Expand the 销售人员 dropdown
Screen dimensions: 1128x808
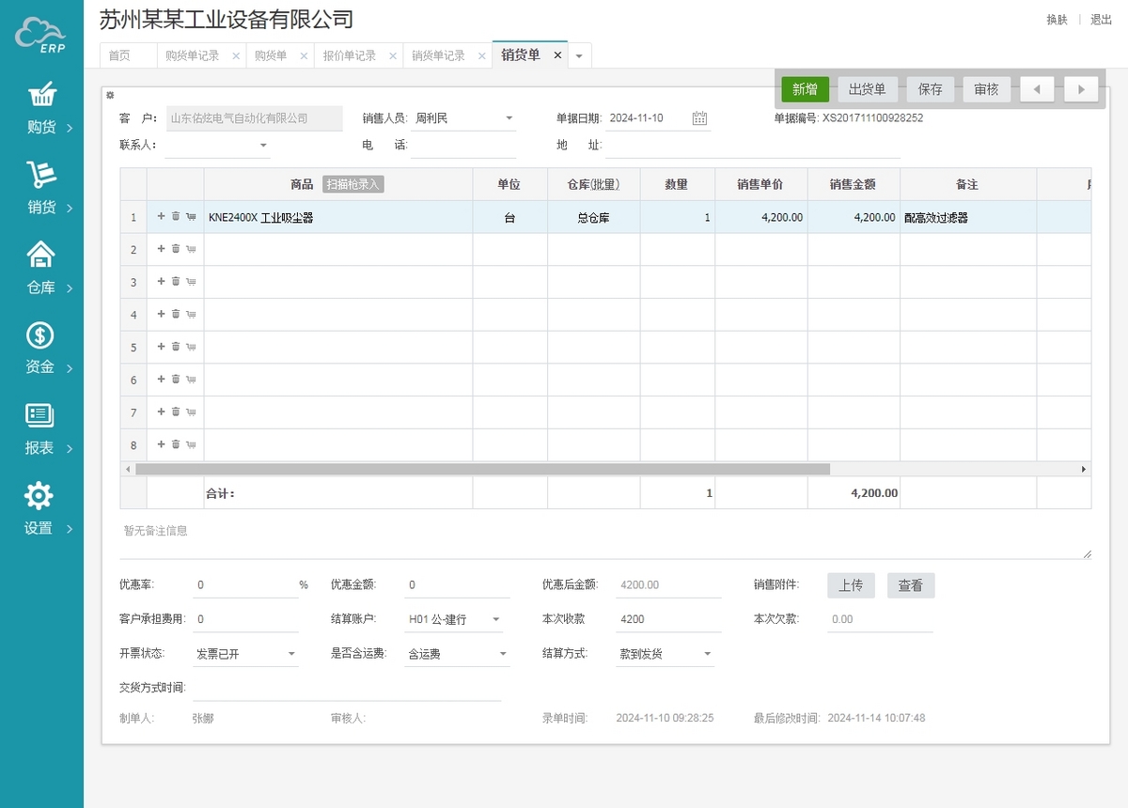[x=509, y=118]
